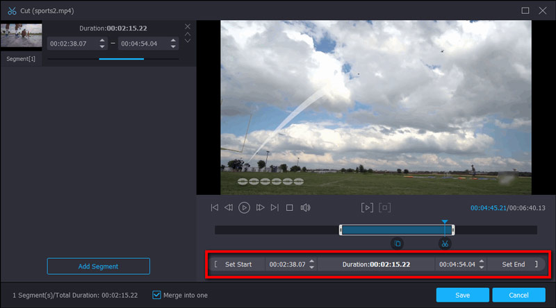
Task: Click the Add Segment button
Action: click(98, 266)
